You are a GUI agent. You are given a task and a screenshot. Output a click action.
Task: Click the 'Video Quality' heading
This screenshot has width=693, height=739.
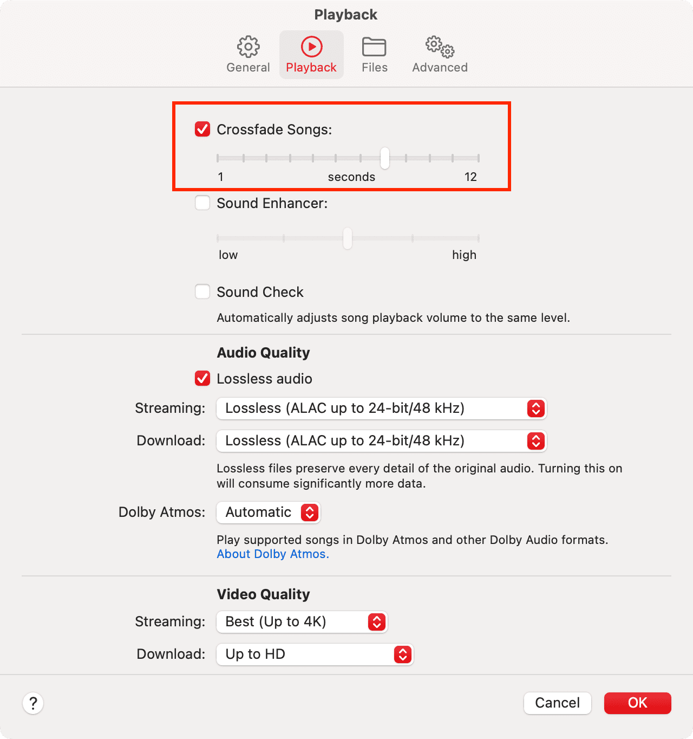[x=264, y=594]
